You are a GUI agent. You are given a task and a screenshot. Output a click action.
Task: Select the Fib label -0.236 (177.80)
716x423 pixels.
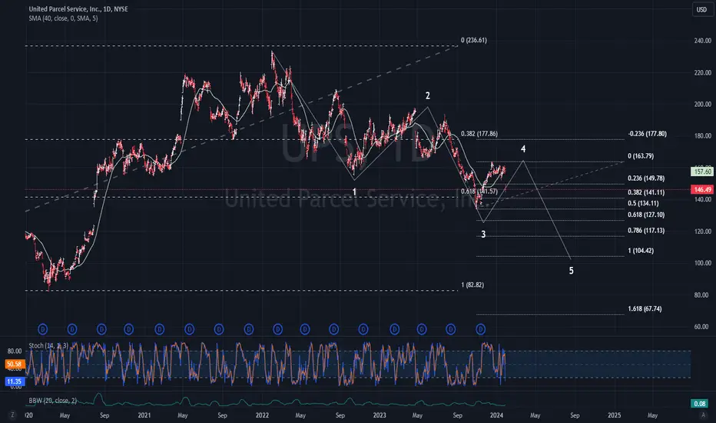[x=647, y=134]
